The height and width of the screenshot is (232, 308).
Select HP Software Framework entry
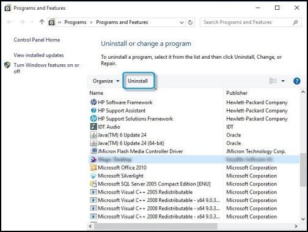pyautogui.click(x=125, y=102)
